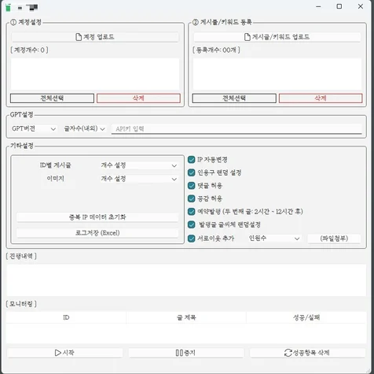This screenshot has height=374, width=374.
Task: Click inside the 진행내역 log area
Action: pyautogui.click(x=186, y=280)
